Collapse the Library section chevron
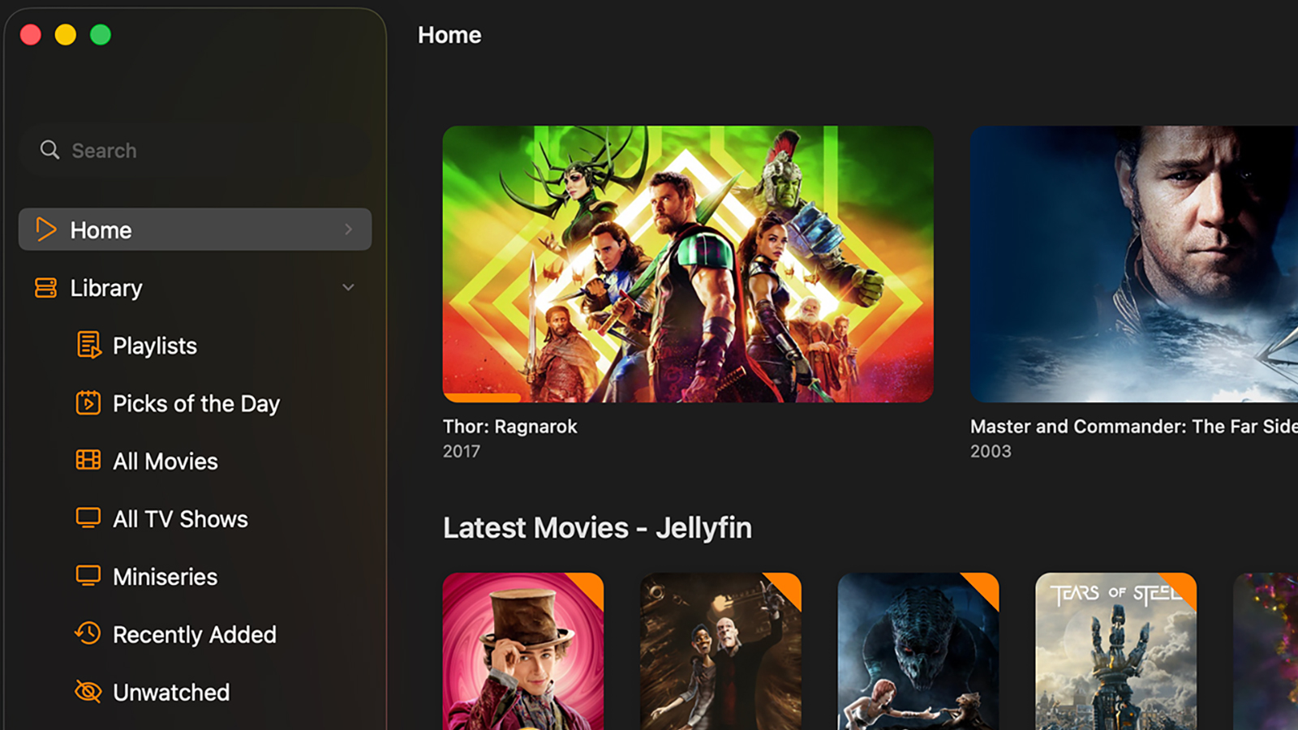Image resolution: width=1298 pixels, height=730 pixels. 348,287
